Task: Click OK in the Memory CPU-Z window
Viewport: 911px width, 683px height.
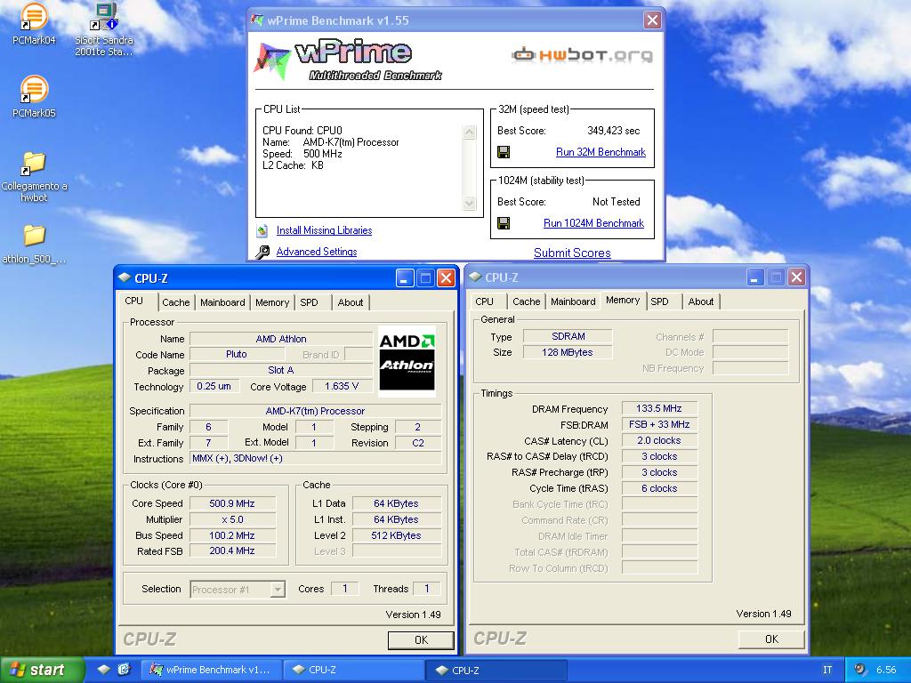Action: pyautogui.click(x=771, y=639)
